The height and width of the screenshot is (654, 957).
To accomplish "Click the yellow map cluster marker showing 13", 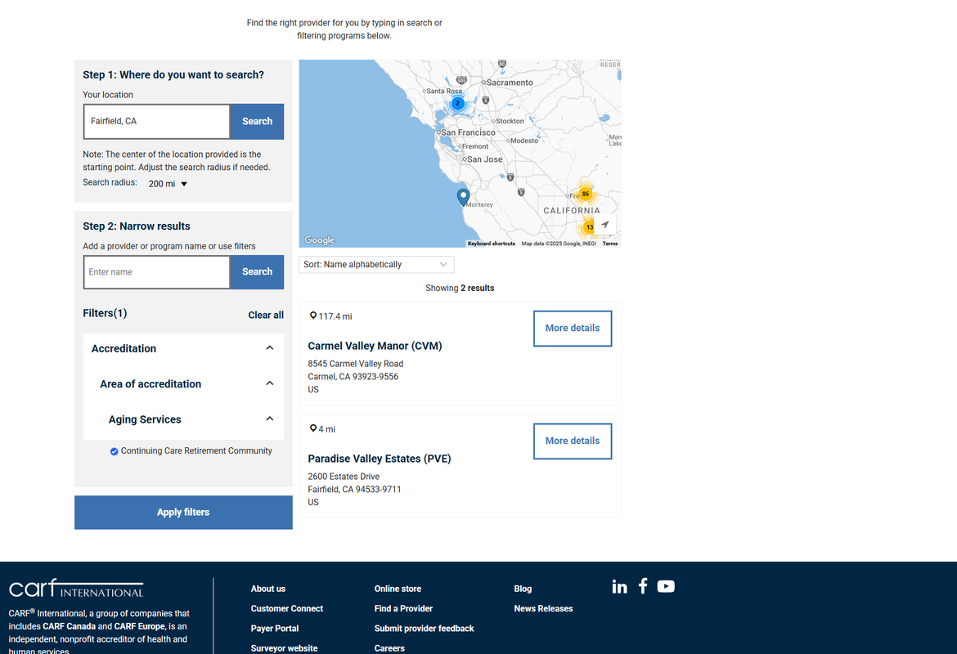I will (x=589, y=227).
